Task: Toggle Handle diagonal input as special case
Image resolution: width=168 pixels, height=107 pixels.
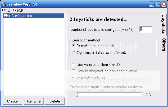Action: [73, 71]
